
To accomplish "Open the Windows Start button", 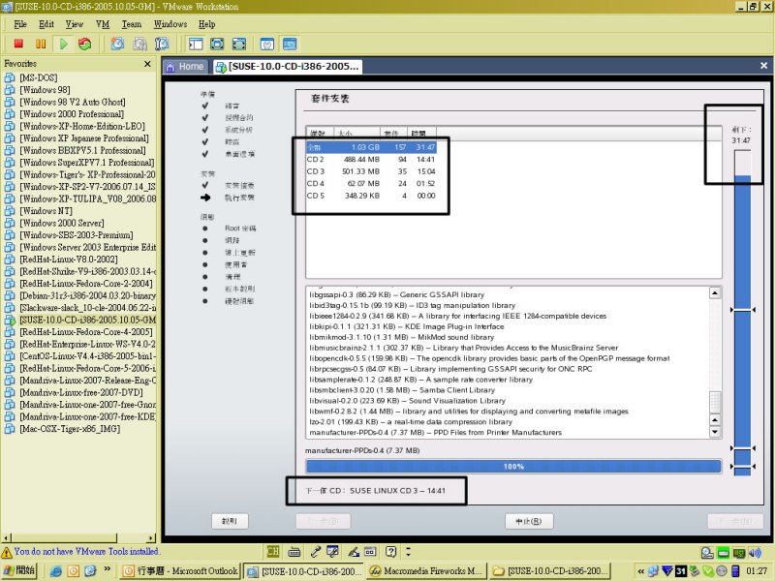I will pyautogui.click(x=19, y=570).
